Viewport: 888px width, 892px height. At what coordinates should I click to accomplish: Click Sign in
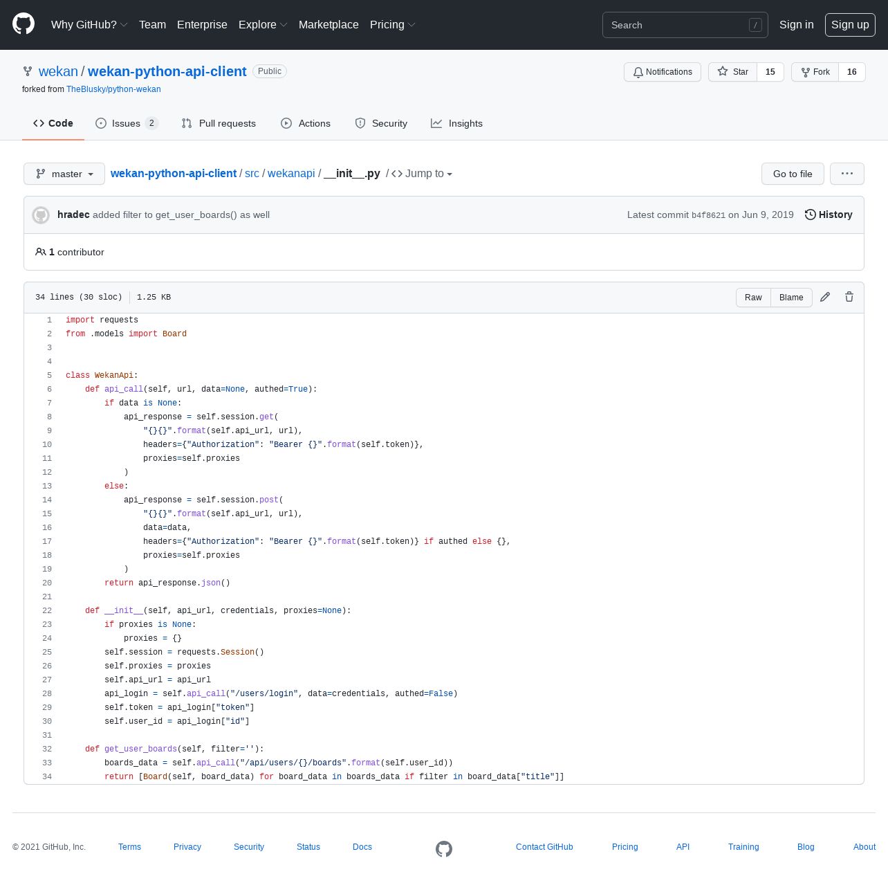pyautogui.click(x=797, y=25)
